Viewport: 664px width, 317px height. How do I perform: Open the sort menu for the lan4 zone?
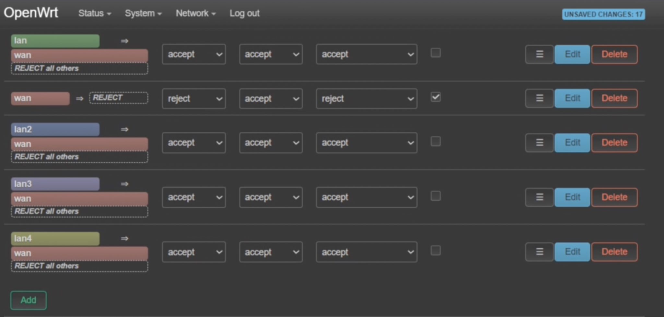[539, 252]
